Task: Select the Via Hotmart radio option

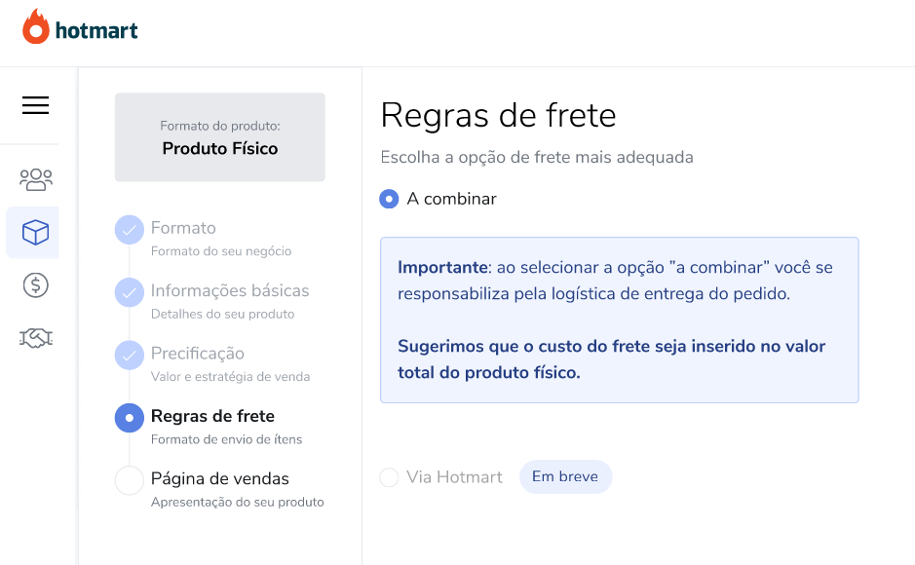Action: (389, 477)
